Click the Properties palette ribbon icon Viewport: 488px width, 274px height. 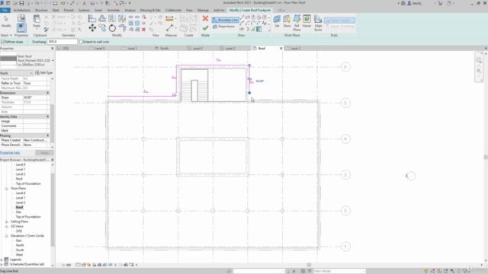(21, 28)
